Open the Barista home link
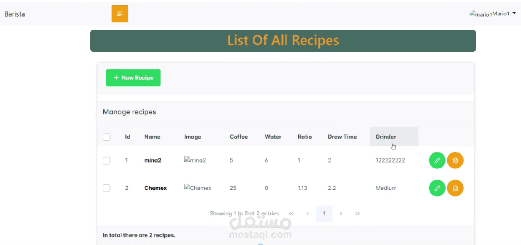This screenshot has height=245, width=521. 15,14
